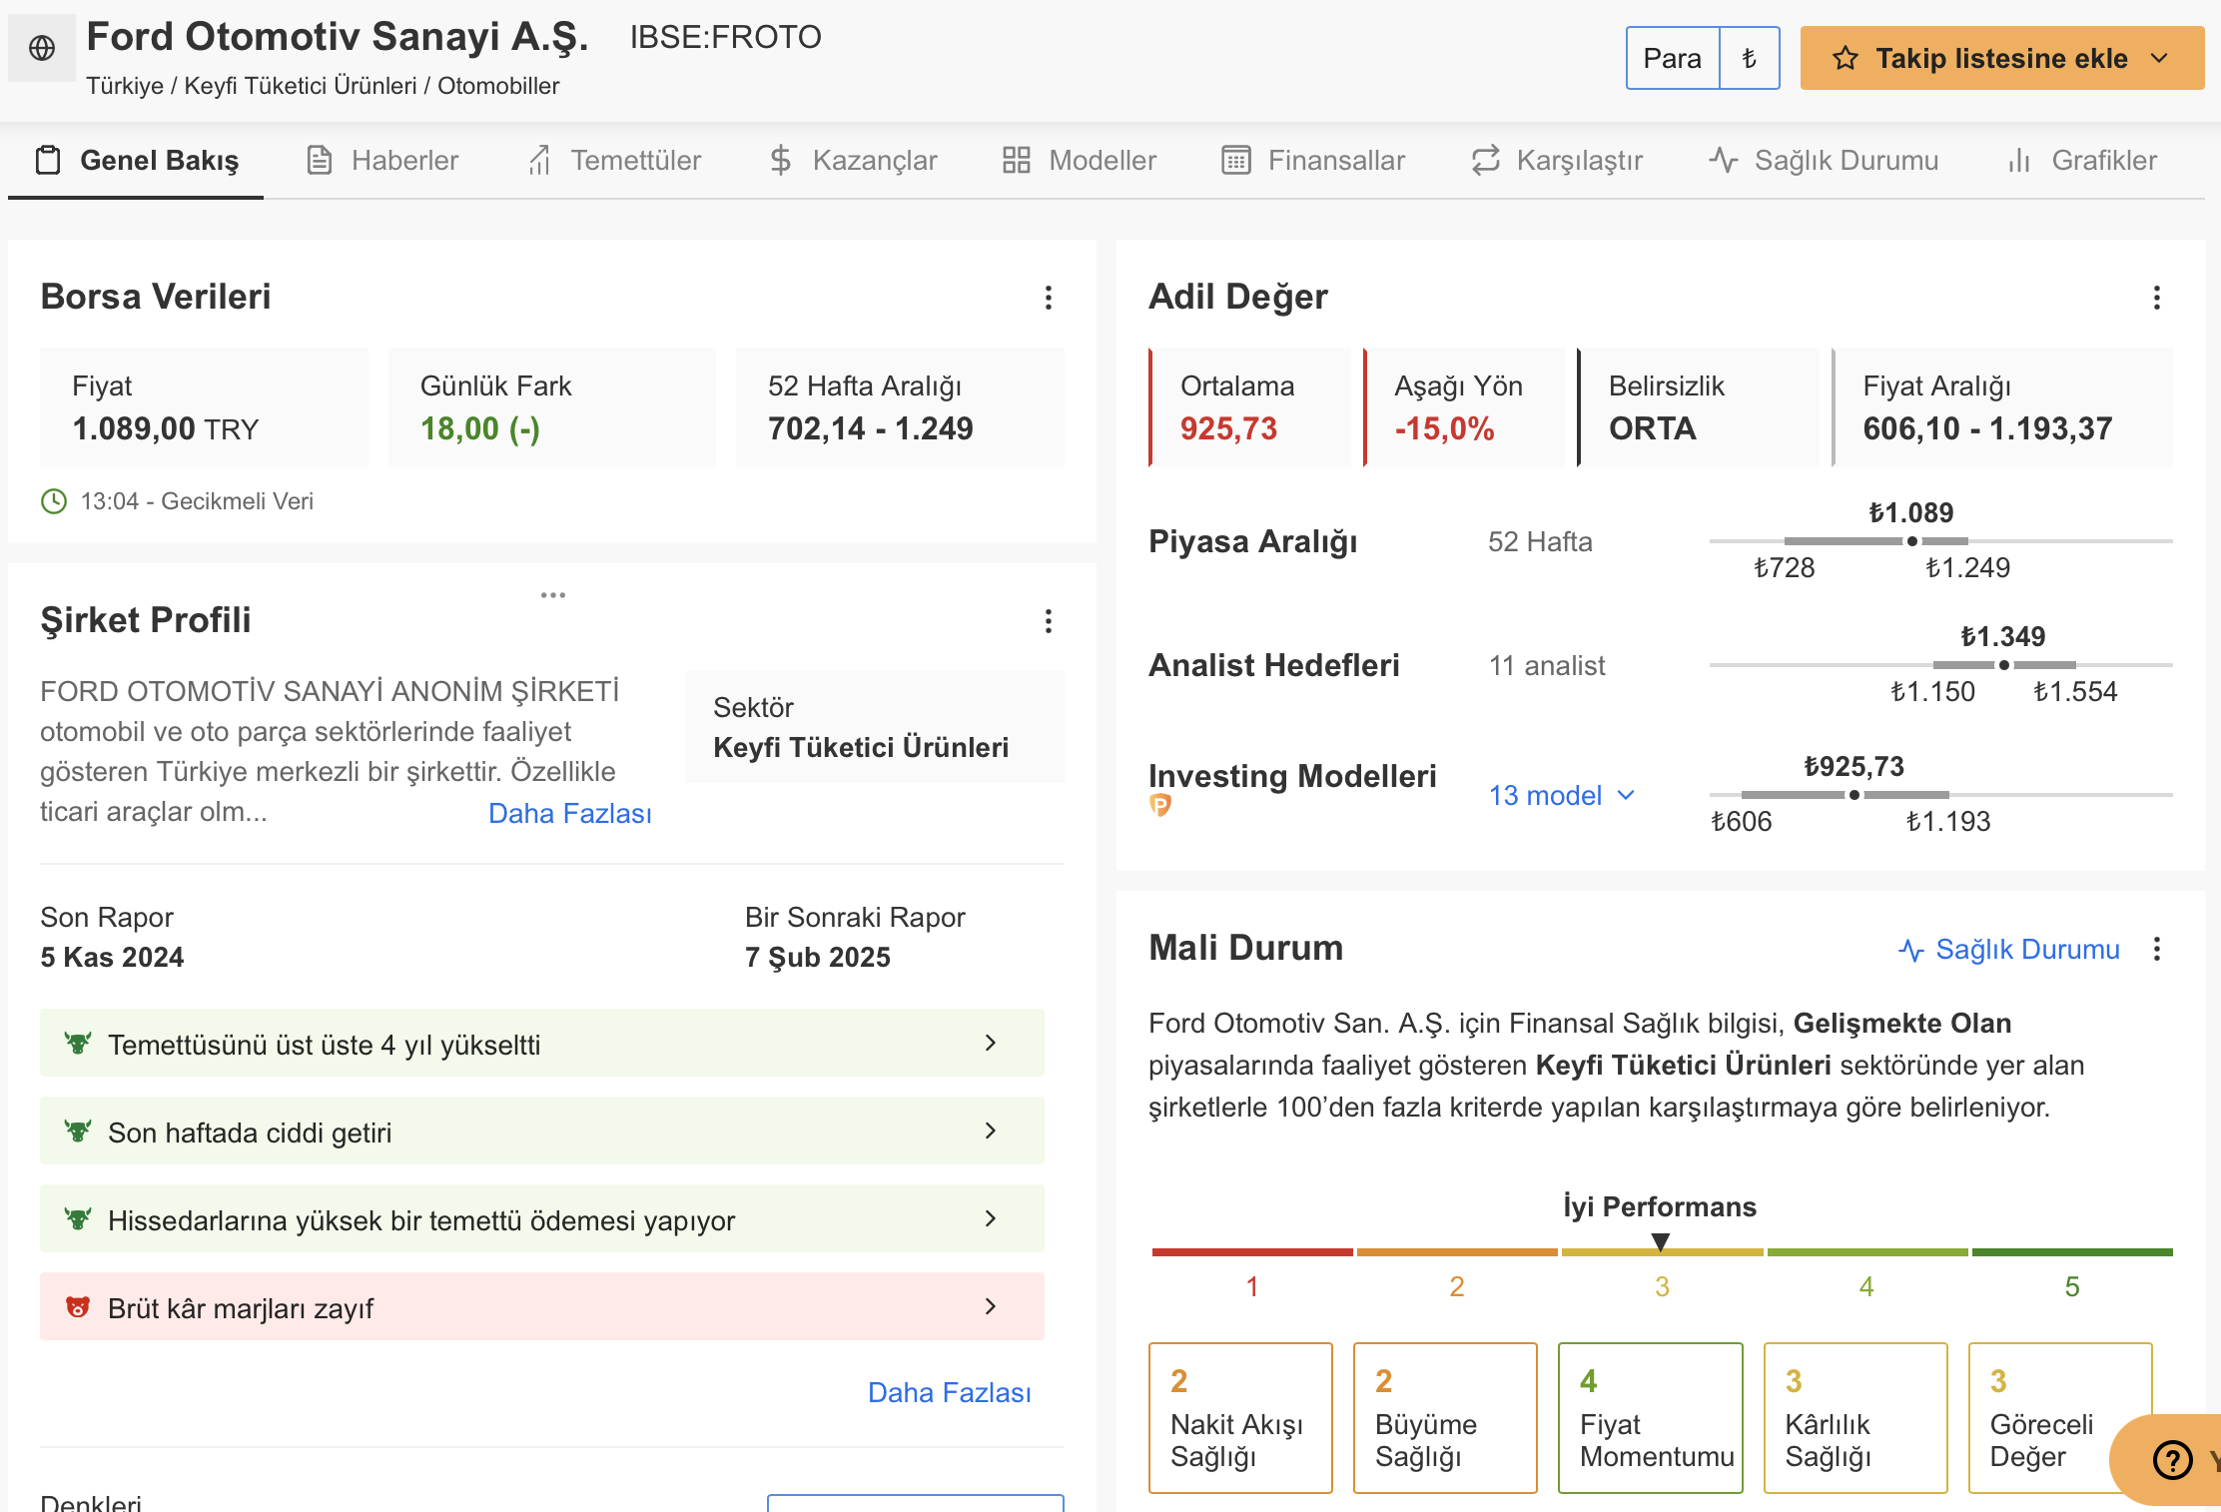Select the lira symbol toggle option
Viewport: 2221px width, 1512px height.
pyautogui.click(x=1750, y=59)
